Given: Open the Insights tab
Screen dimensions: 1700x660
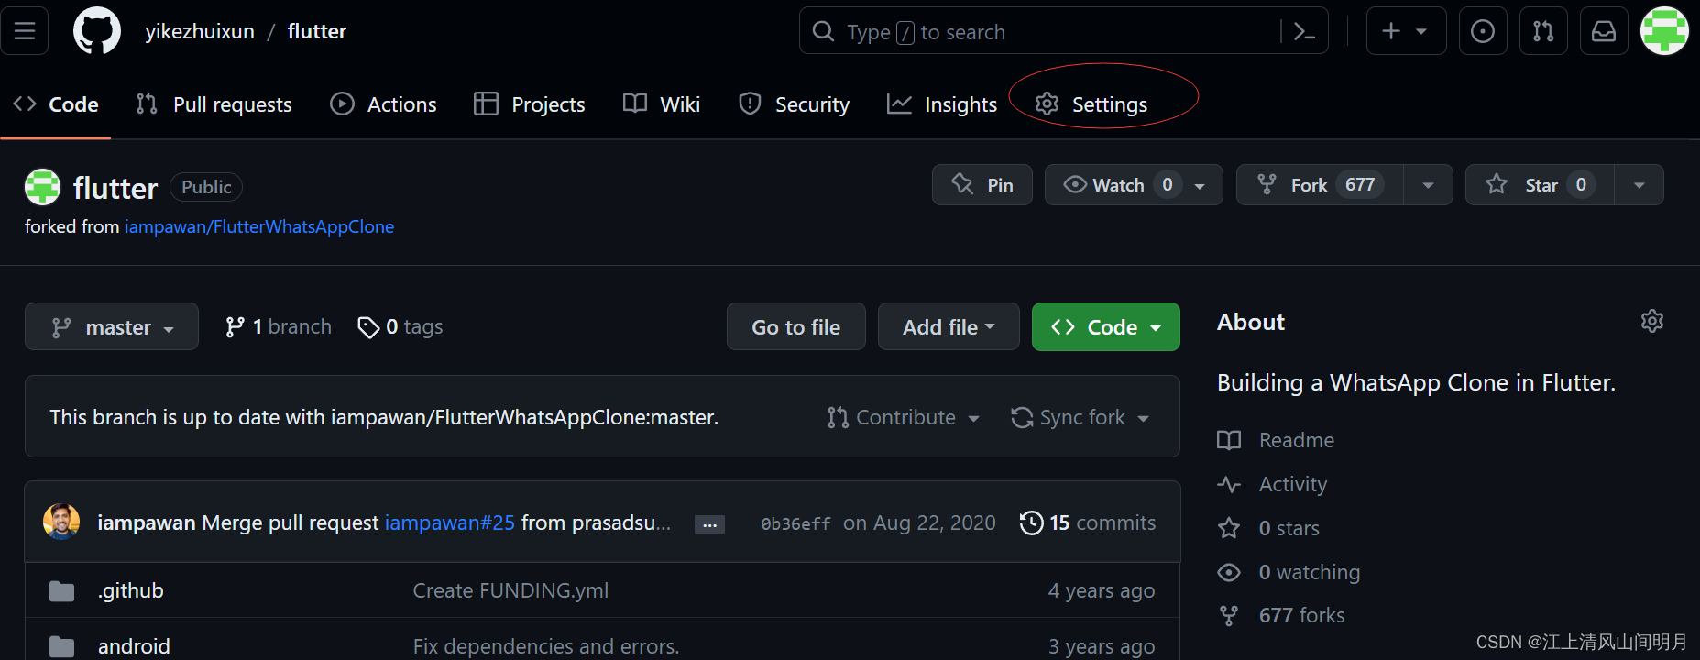Looking at the screenshot, I should click(941, 104).
